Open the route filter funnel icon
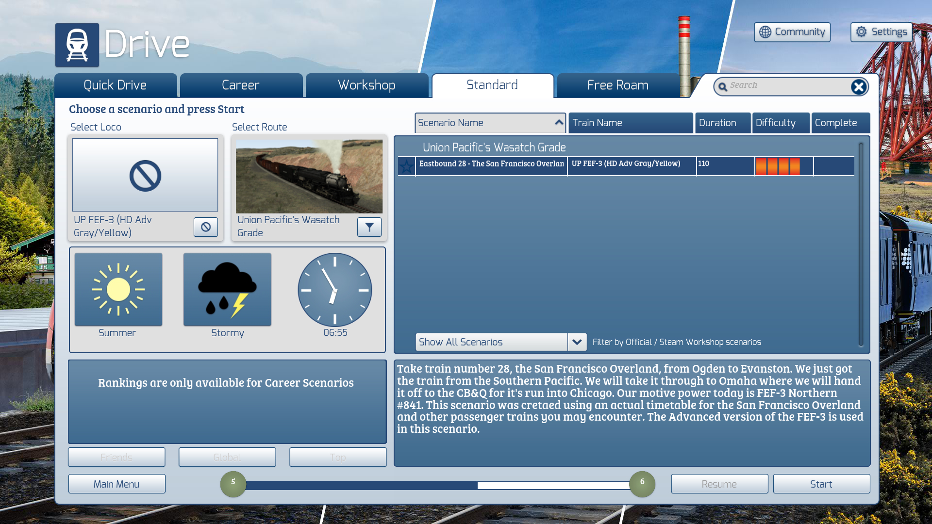Screen dimensions: 932x524 [x=369, y=227]
